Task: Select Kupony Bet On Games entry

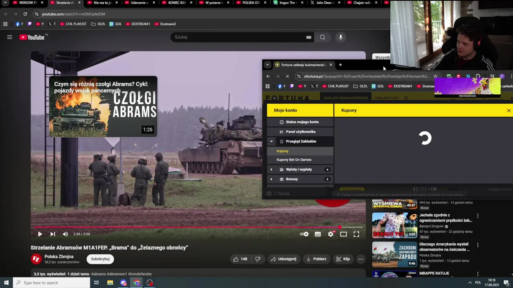Action: click(300, 160)
